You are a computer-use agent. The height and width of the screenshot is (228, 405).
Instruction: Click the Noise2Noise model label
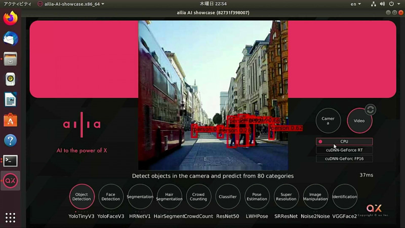315,216
